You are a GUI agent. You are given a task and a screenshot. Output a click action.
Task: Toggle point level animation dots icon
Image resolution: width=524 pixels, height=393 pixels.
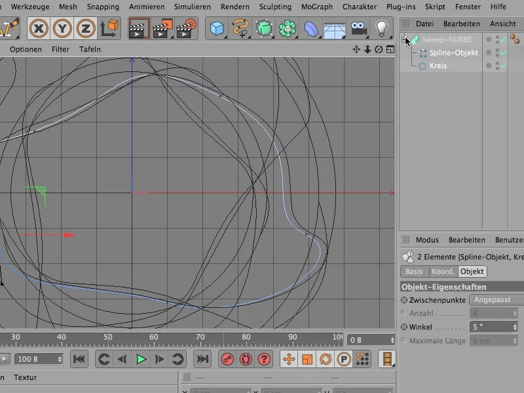click(362, 359)
